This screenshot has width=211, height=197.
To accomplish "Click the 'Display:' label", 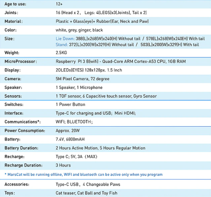I will point(13,70).
